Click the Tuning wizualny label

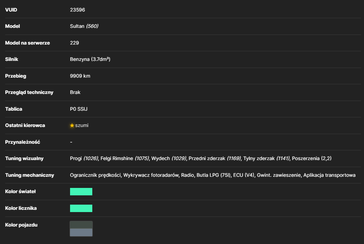point(24,159)
